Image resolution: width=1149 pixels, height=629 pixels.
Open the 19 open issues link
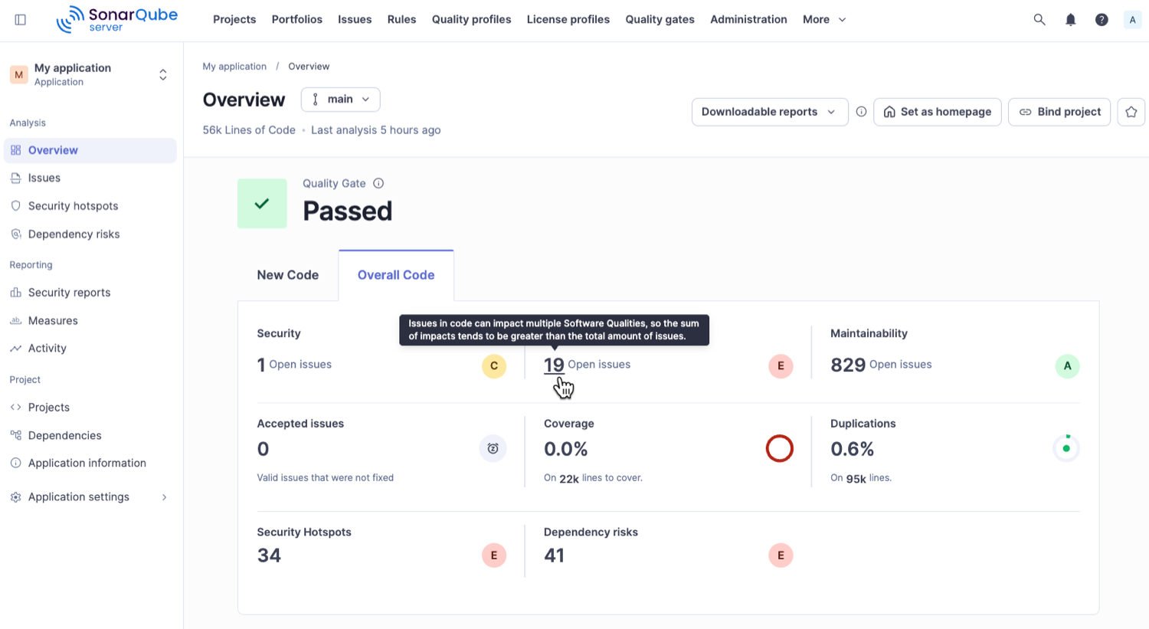coord(554,365)
